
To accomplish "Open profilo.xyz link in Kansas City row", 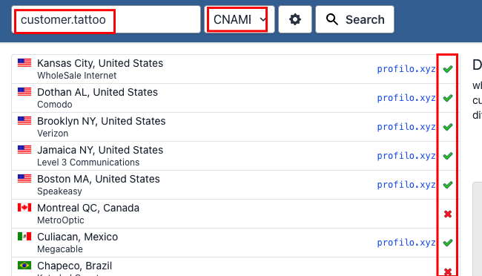I will tap(406, 69).
